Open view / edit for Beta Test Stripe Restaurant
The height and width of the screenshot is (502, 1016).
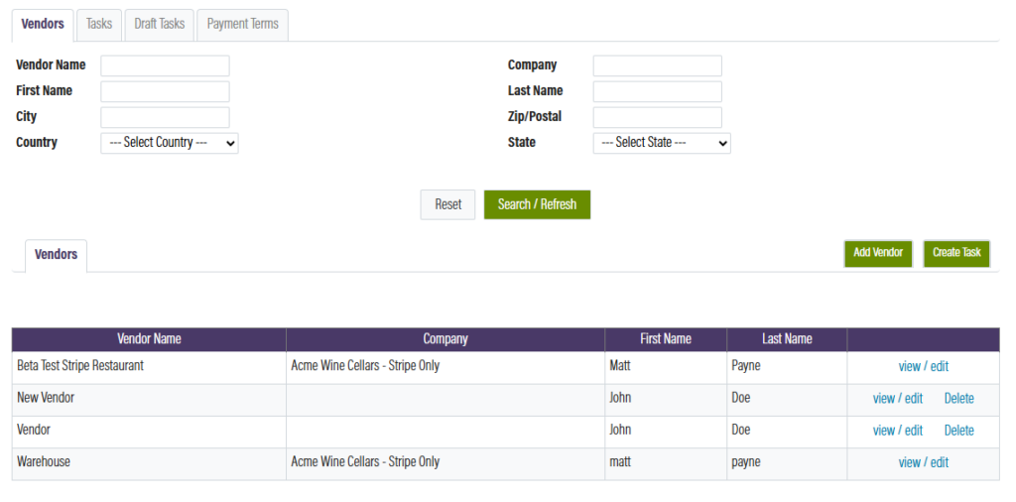pos(923,366)
